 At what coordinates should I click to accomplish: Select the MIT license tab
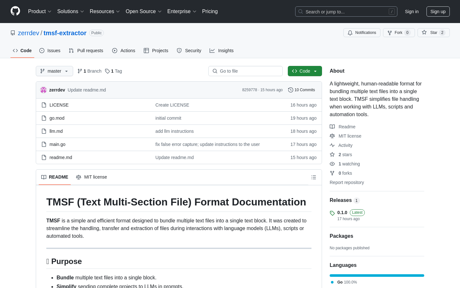[x=91, y=177]
